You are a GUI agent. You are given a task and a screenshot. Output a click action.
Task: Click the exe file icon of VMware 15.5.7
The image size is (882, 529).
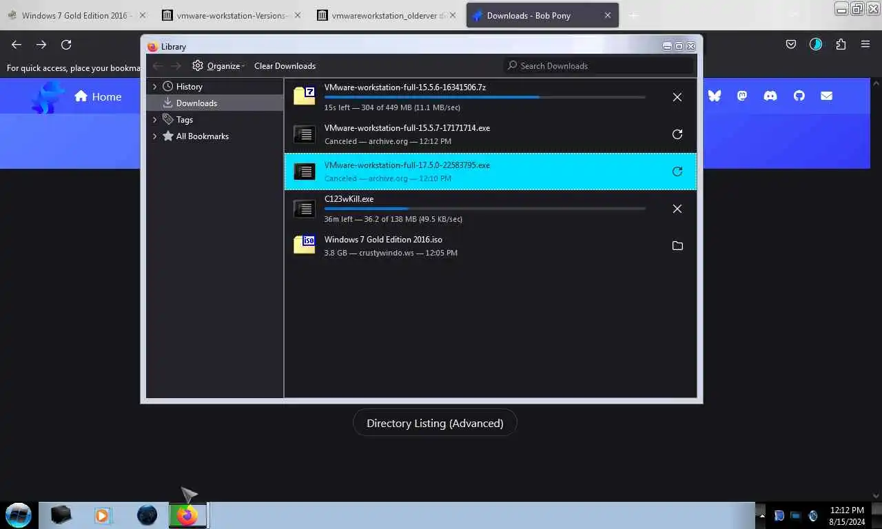point(305,134)
